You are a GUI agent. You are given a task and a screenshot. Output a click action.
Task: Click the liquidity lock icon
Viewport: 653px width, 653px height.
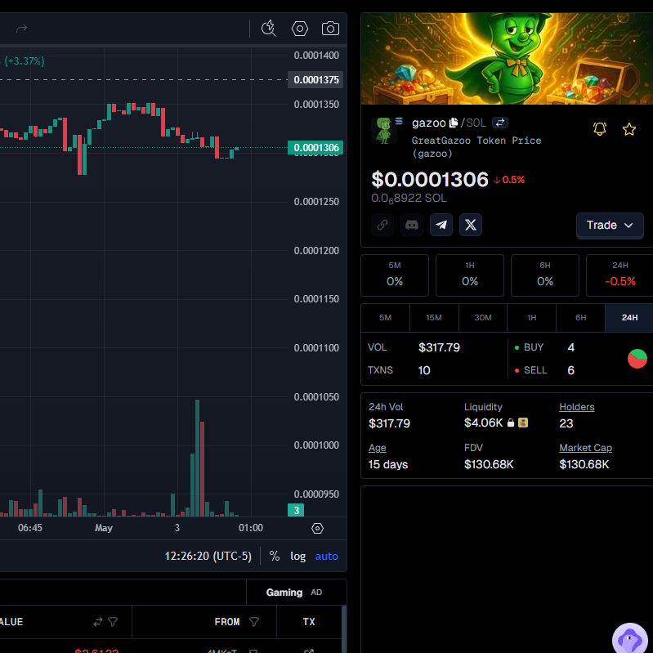tap(511, 423)
